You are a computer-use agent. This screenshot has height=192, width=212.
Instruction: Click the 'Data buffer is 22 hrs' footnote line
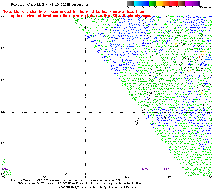pos(79,183)
